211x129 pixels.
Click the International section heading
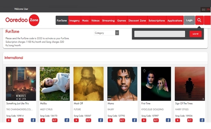[x=14, y=58]
